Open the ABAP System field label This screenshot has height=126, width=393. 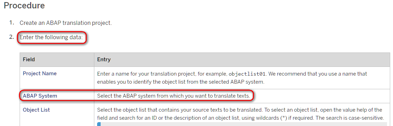point(40,96)
